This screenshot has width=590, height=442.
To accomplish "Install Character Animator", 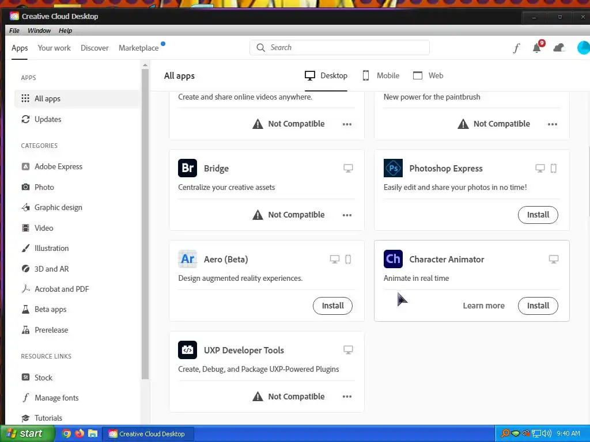I will (538, 306).
